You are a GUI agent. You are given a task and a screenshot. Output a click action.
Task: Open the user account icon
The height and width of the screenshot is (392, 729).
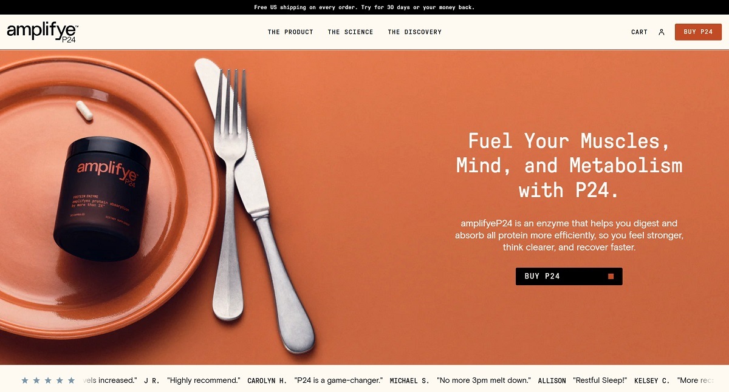pos(662,32)
